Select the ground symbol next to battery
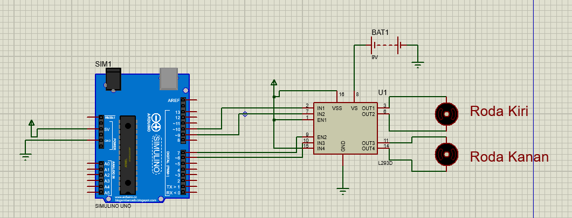572x218 pixels. (x=418, y=65)
